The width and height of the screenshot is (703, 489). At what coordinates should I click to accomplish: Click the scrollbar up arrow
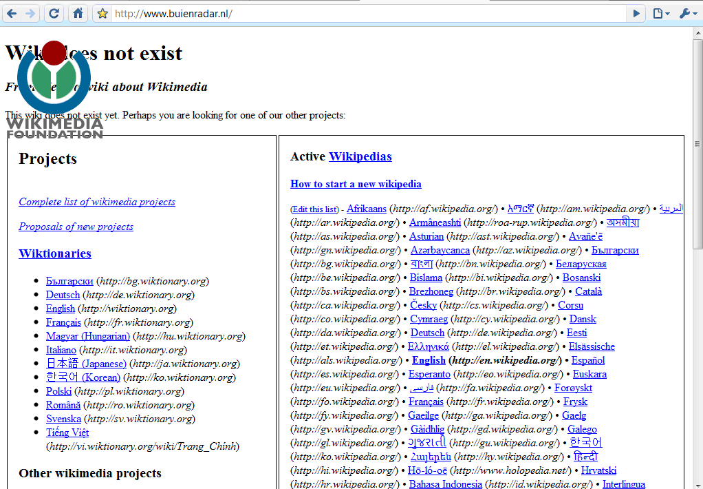tap(697, 33)
